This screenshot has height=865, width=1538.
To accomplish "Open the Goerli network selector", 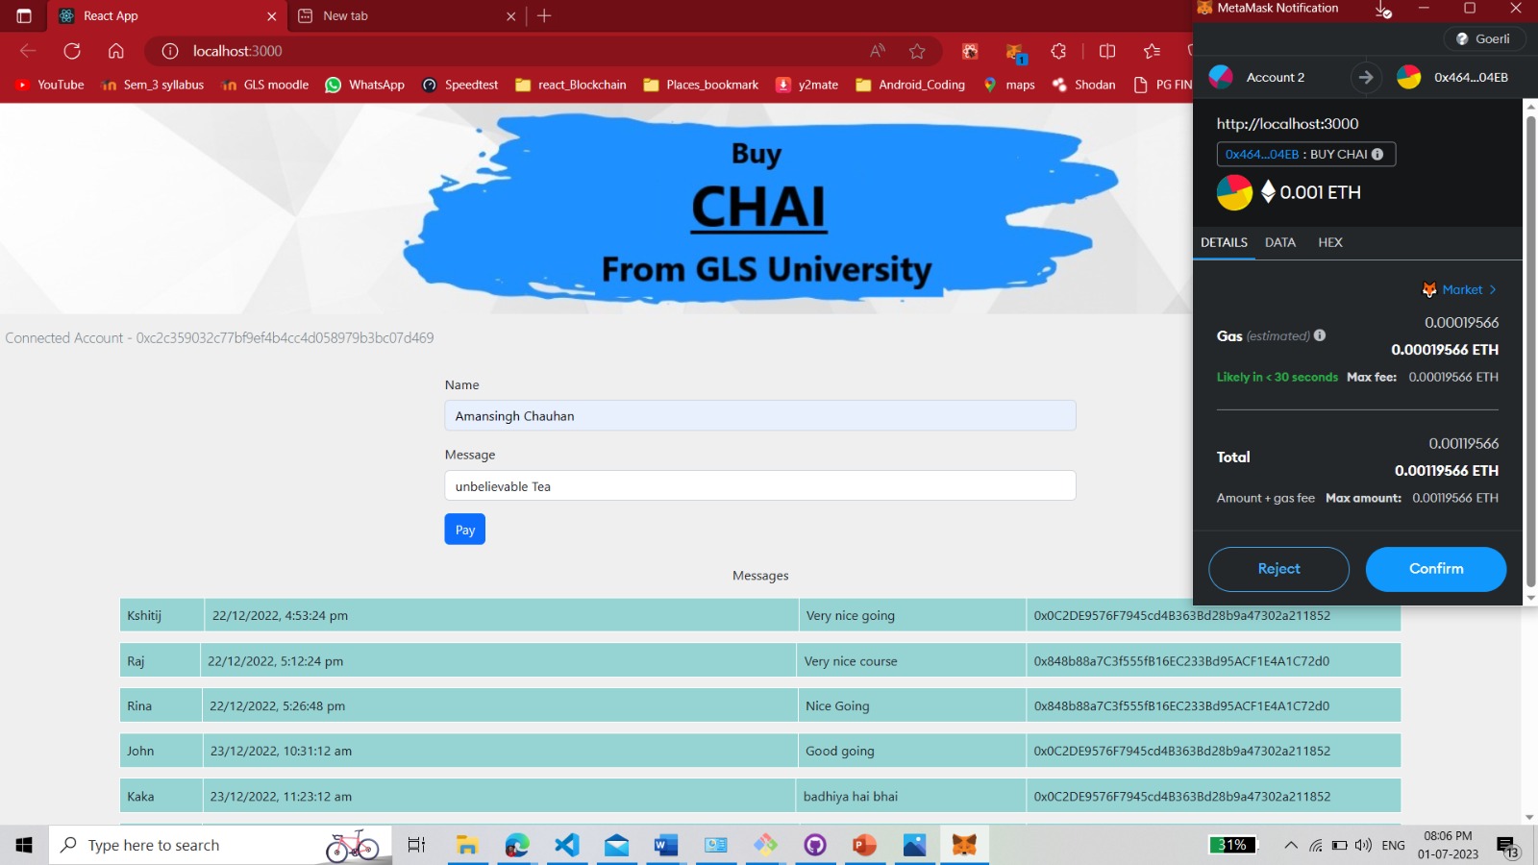I will [1482, 38].
